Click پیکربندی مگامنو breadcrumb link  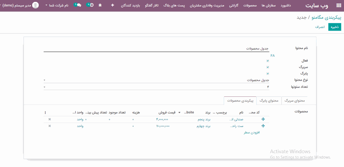[327, 17]
